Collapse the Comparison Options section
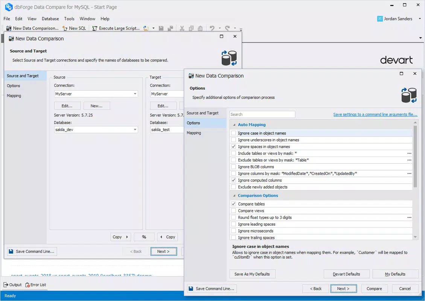425x301 pixels. 234,195
